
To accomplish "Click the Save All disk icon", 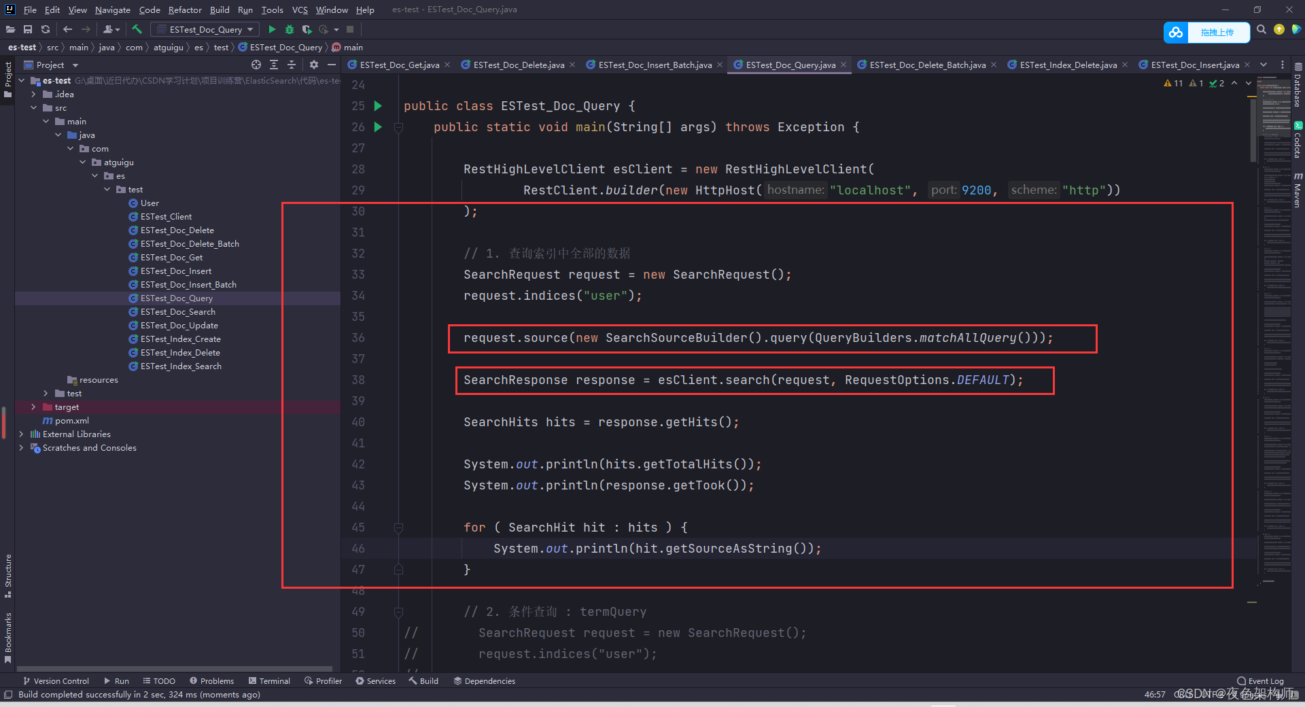I will (28, 29).
